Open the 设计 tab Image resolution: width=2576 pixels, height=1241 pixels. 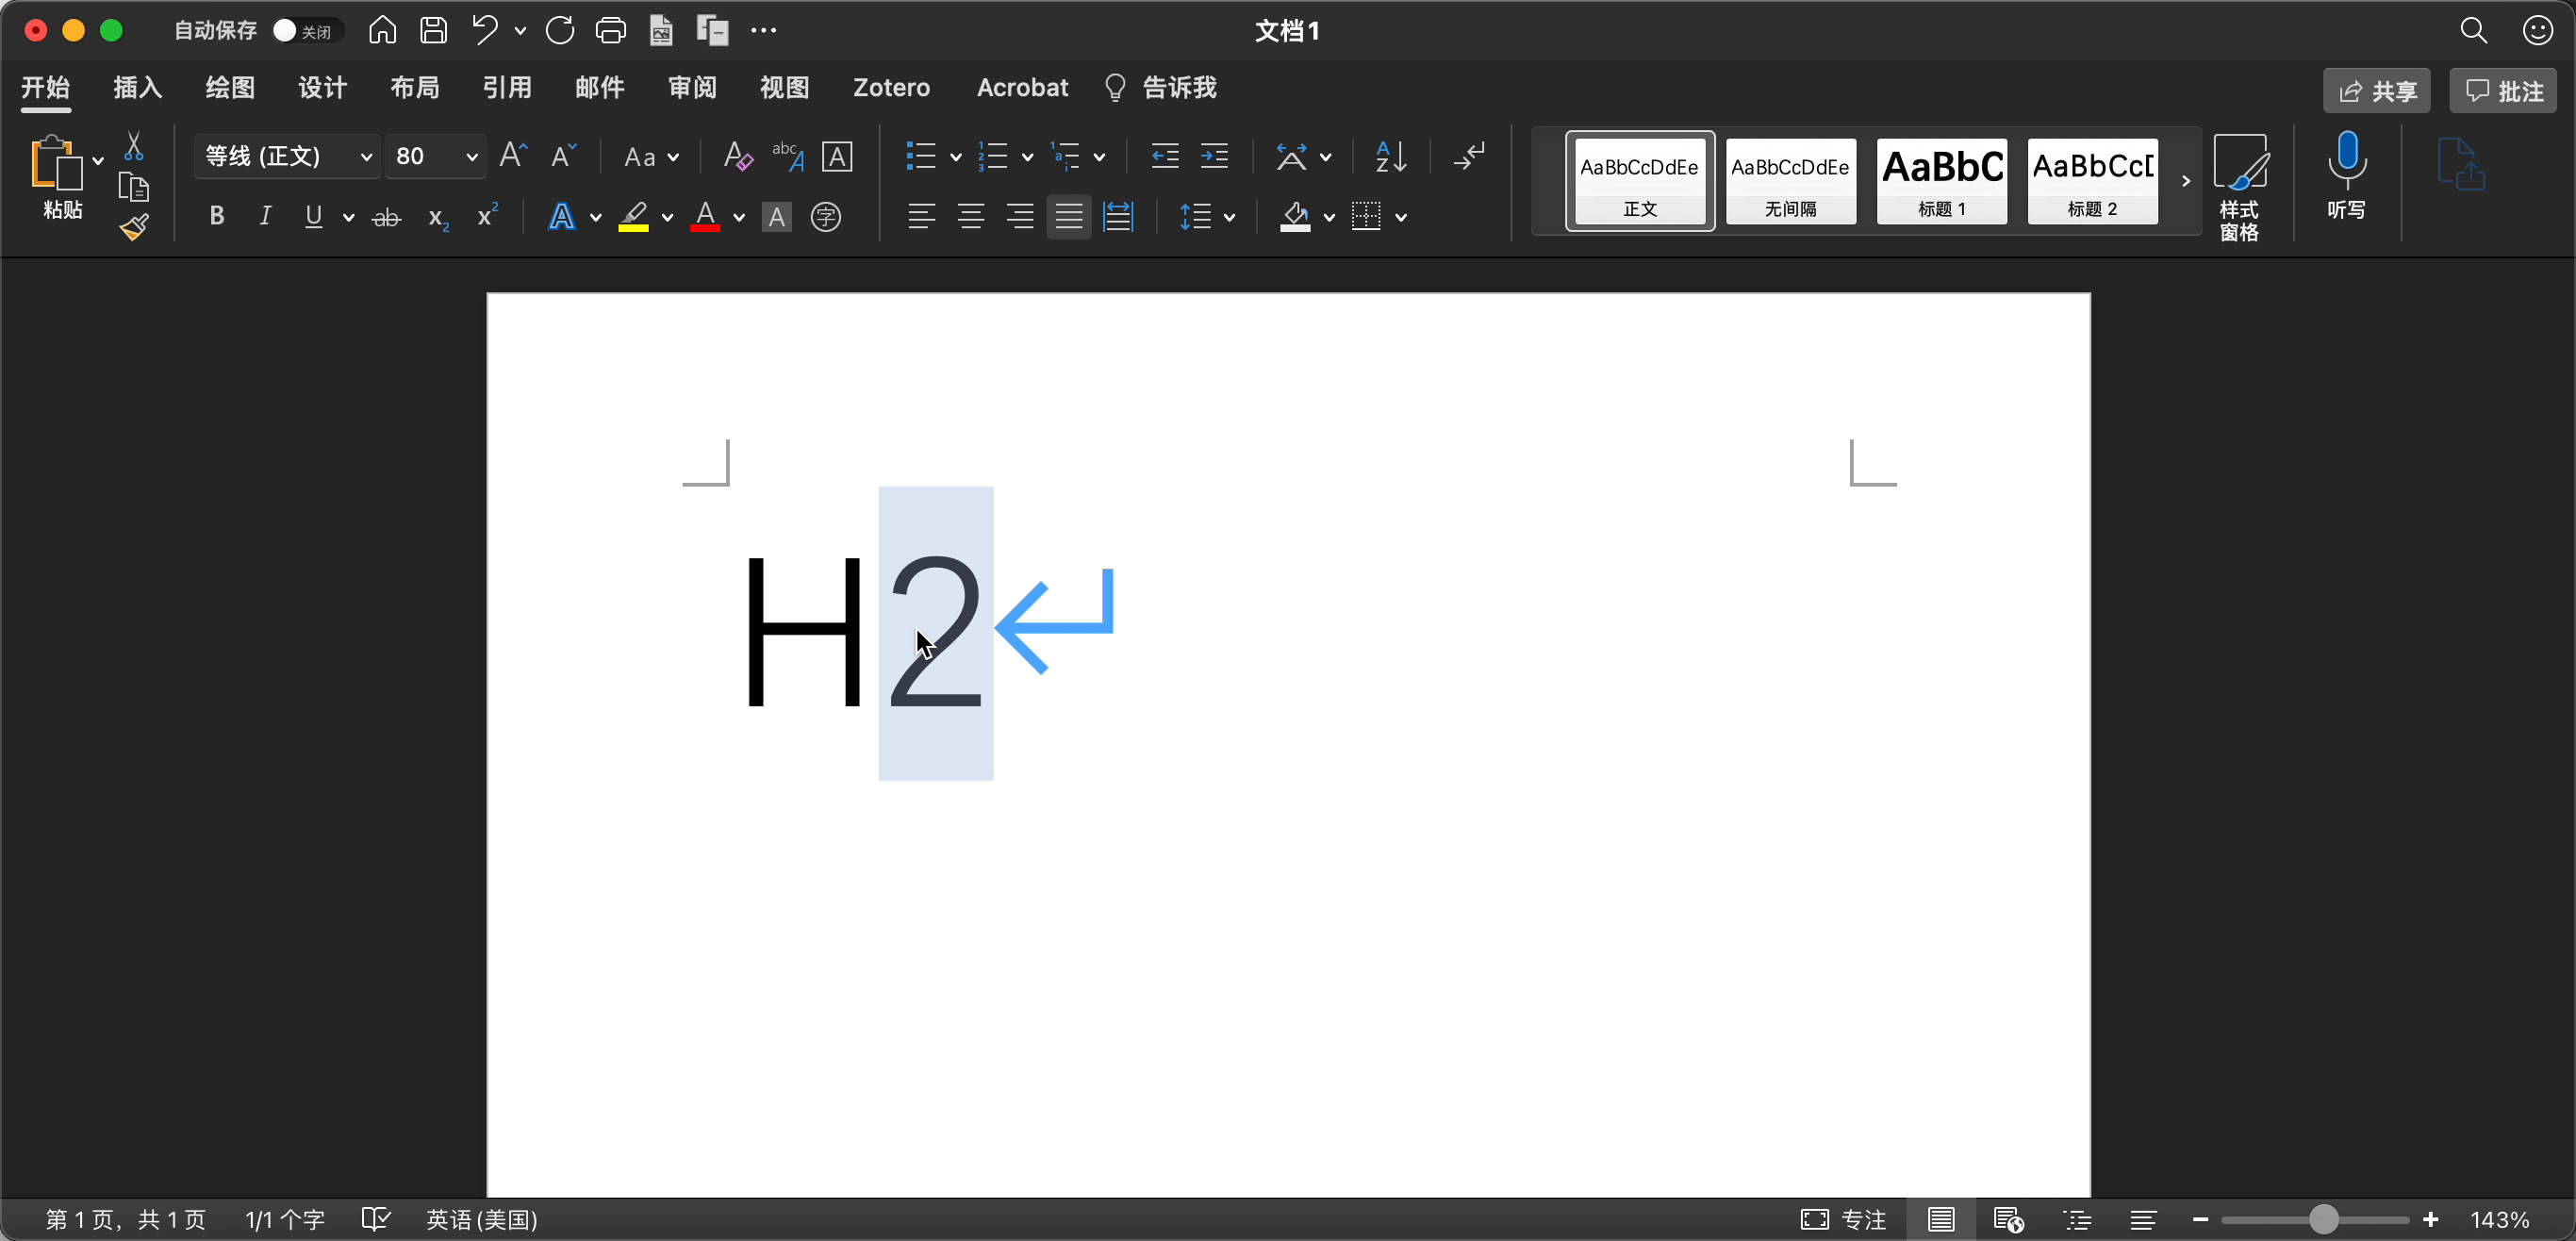click(322, 88)
